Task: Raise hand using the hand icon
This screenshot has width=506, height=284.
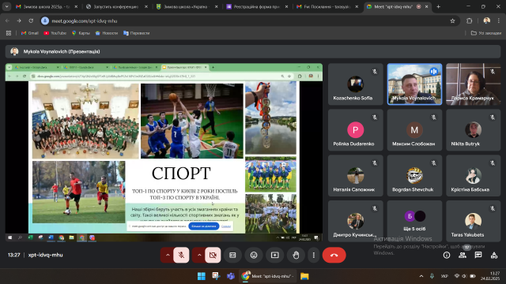Action: (296, 255)
